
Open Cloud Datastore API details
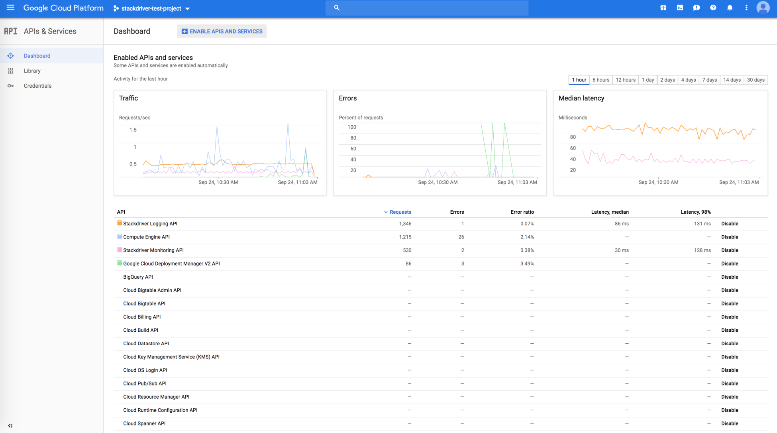pos(146,344)
